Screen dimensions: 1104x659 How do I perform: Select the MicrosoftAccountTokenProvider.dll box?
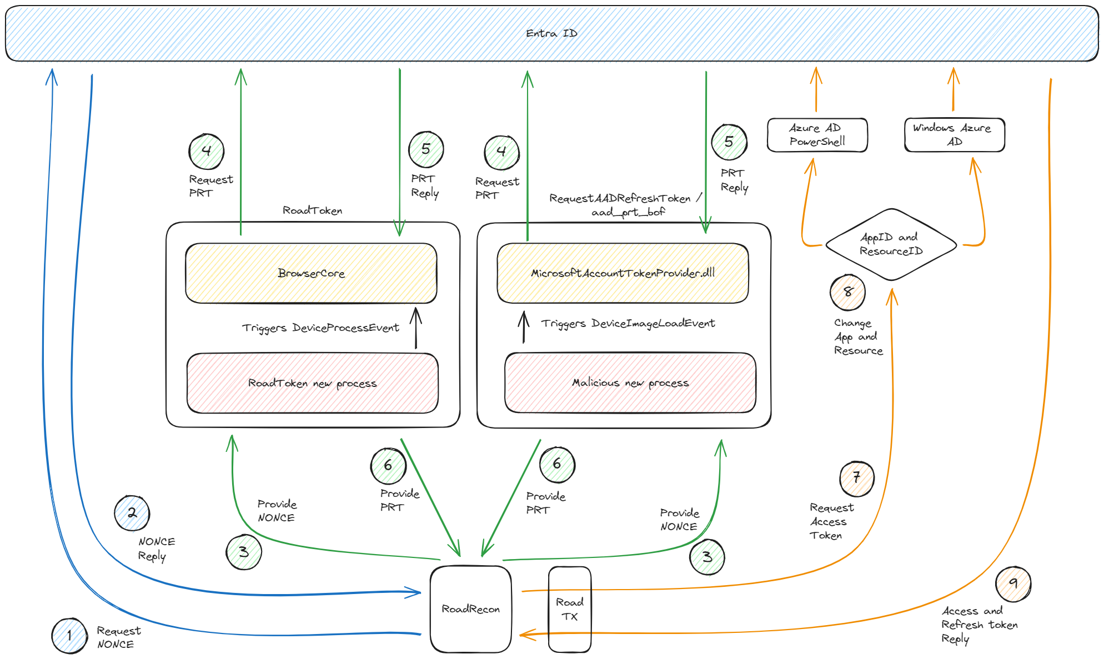pyautogui.click(x=623, y=273)
